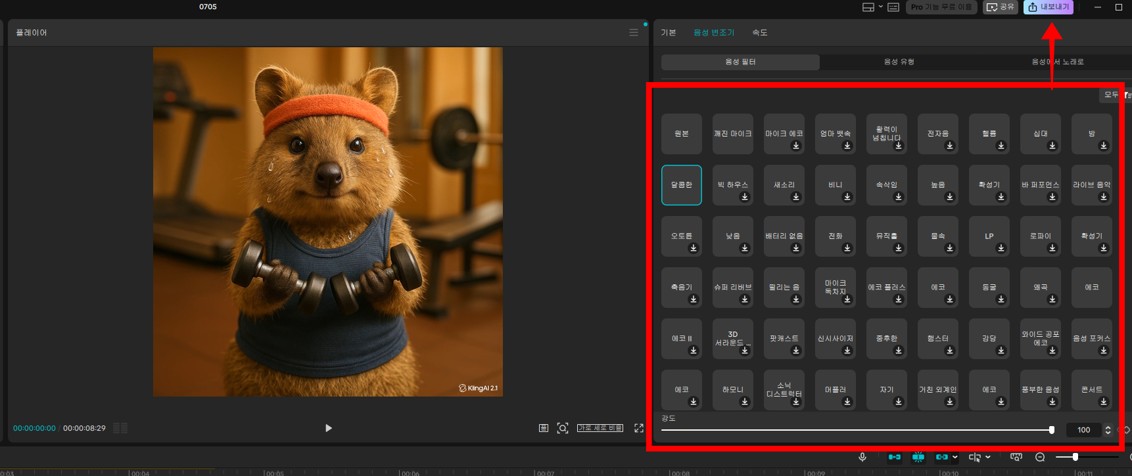
Task: Adjust the 강도 intensity slider handle
Action: (1052, 430)
